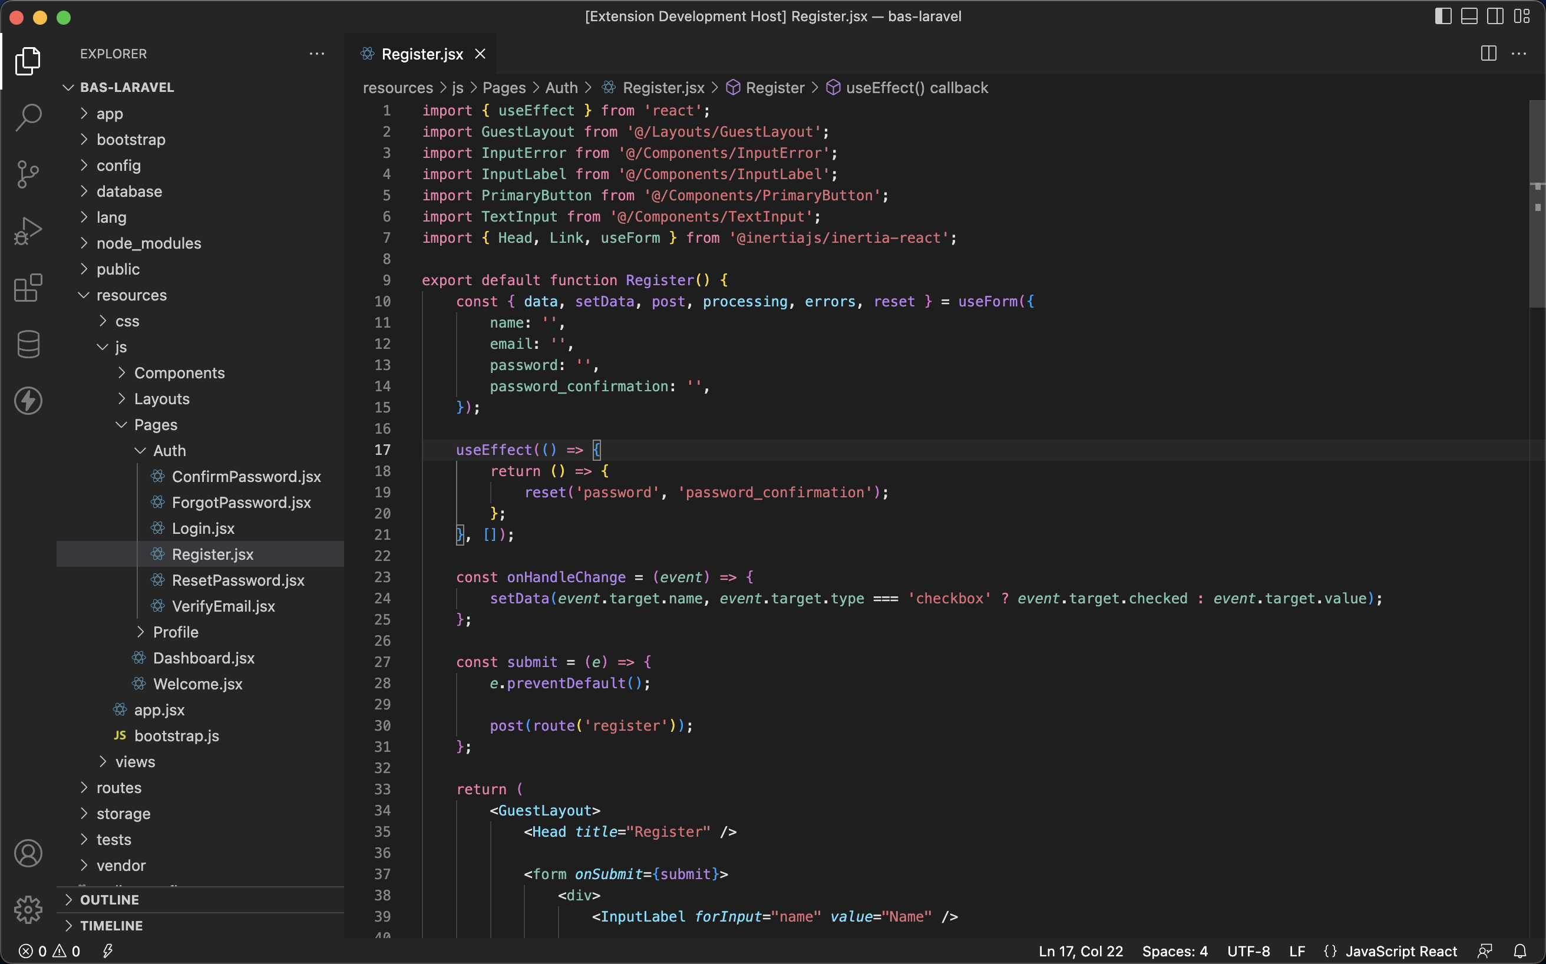Click the notifications bell in status bar
The height and width of the screenshot is (964, 1546).
[1520, 951]
